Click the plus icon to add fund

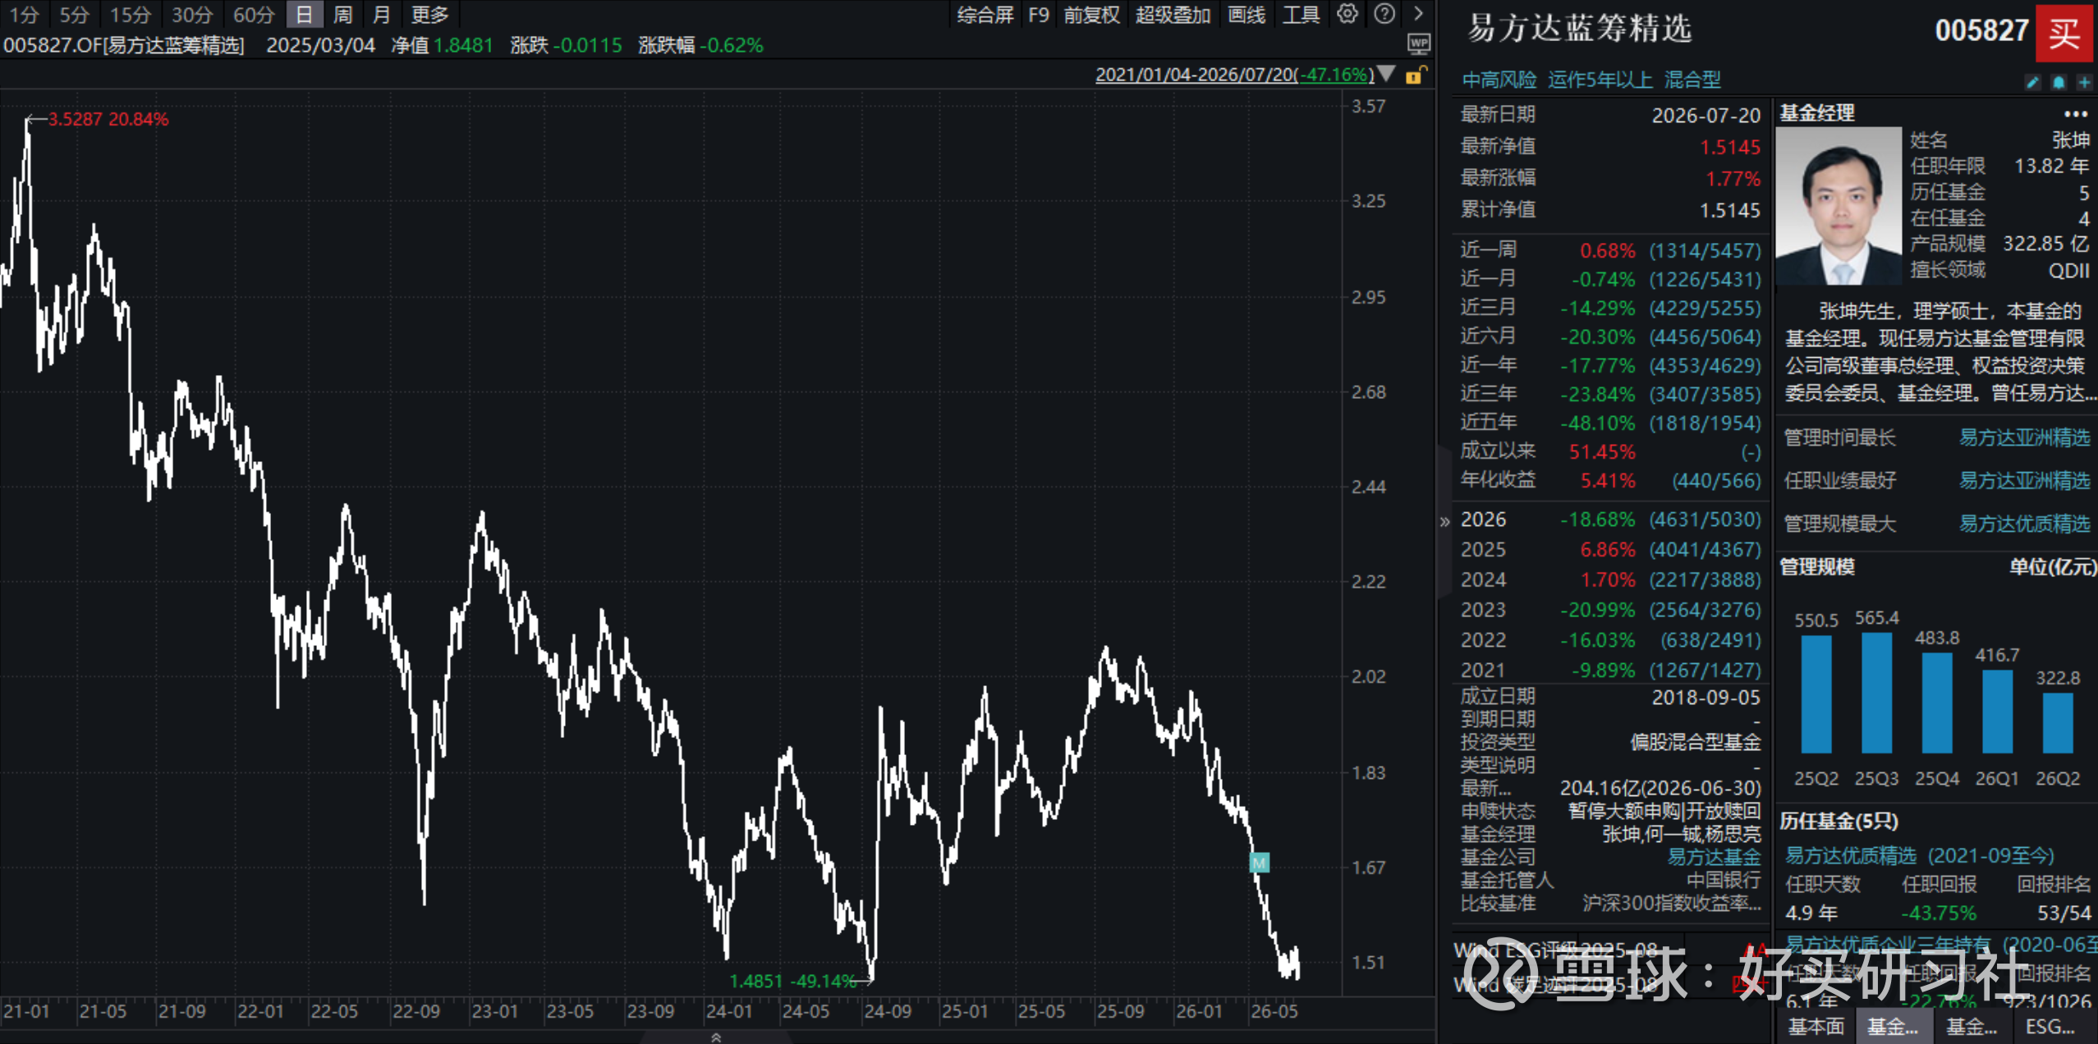click(2084, 82)
